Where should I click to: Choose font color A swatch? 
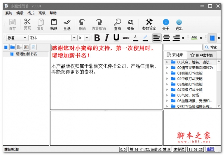[135, 38]
